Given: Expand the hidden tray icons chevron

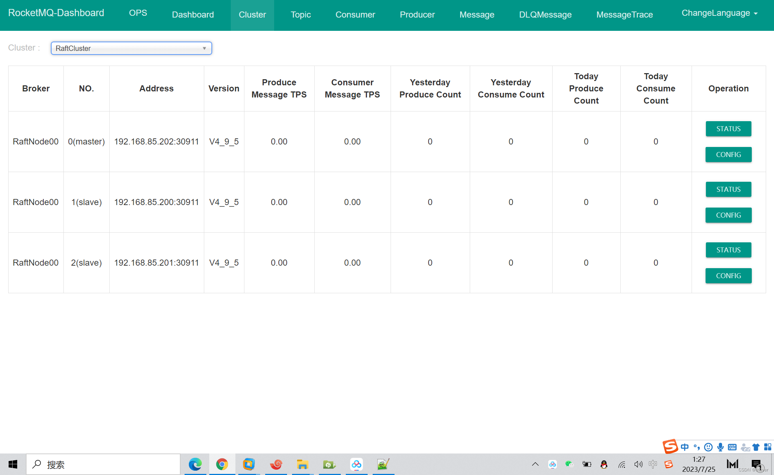Looking at the screenshot, I should (x=535, y=465).
